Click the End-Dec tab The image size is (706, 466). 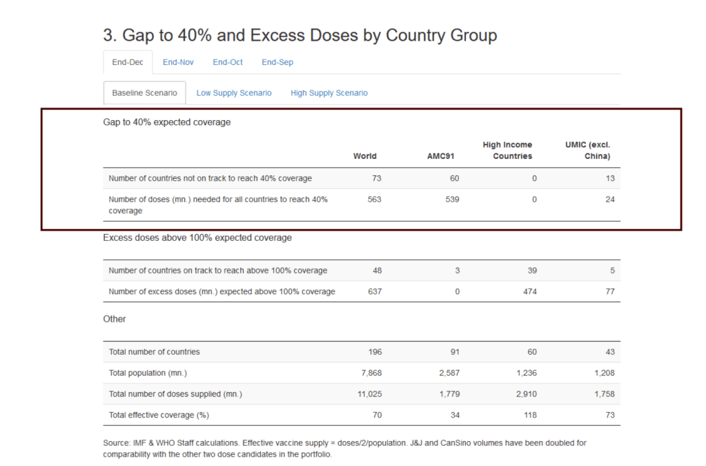point(128,62)
